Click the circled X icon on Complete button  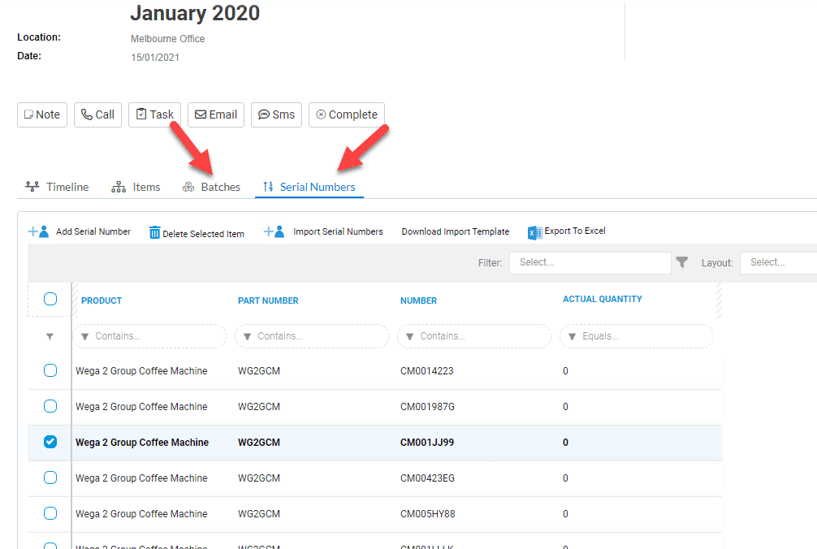pyautogui.click(x=321, y=114)
